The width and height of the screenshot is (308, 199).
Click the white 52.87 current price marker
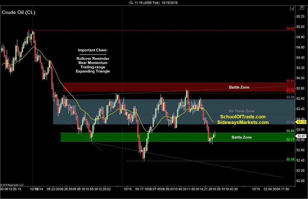301,136
